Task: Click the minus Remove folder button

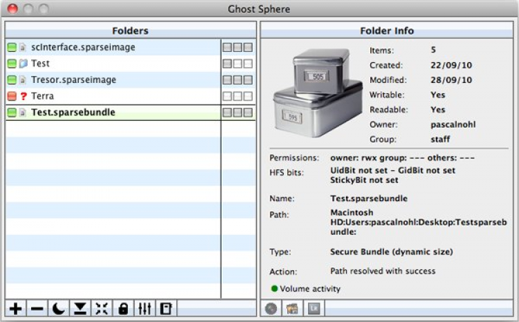Action: (37, 309)
